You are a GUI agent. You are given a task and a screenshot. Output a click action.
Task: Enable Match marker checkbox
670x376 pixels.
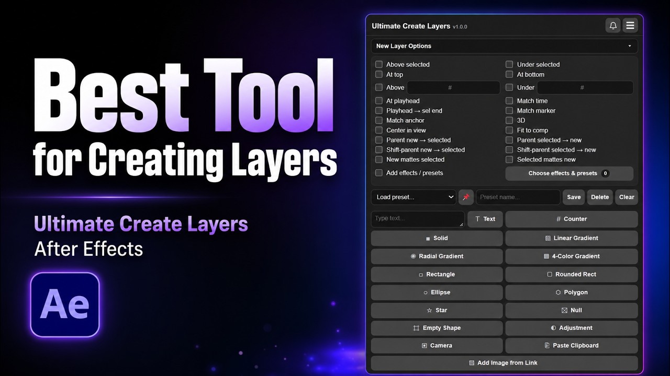pos(509,111)
